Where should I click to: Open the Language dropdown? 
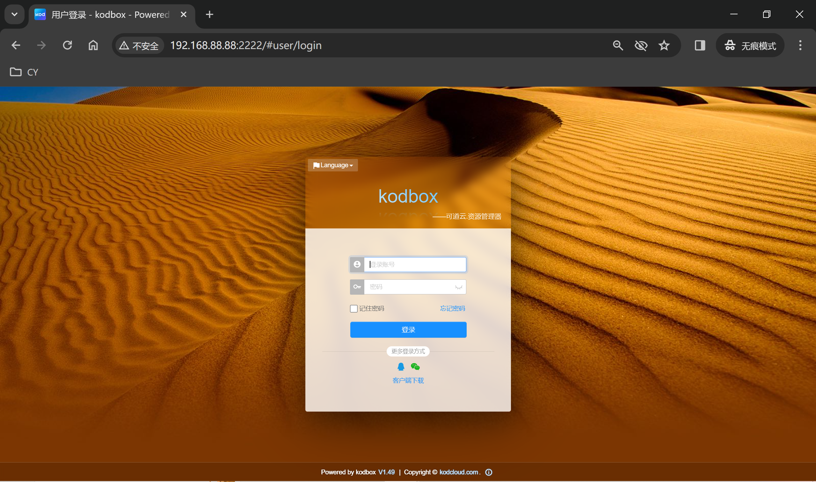click(333, 165)
